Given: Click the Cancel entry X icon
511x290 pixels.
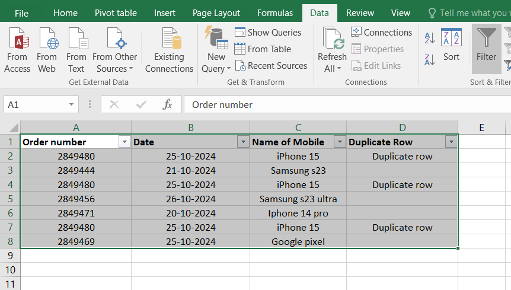Looking at the screenshot, I should [114, 104].
